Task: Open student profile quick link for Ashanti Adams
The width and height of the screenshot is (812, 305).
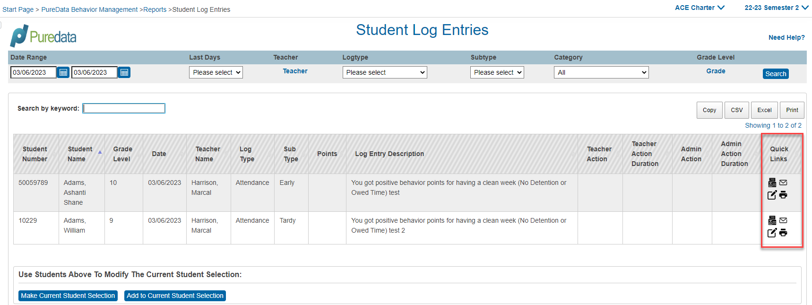Action: click(x=772, y=183)
